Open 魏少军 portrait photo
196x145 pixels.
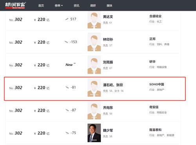[x=94, y=133]
